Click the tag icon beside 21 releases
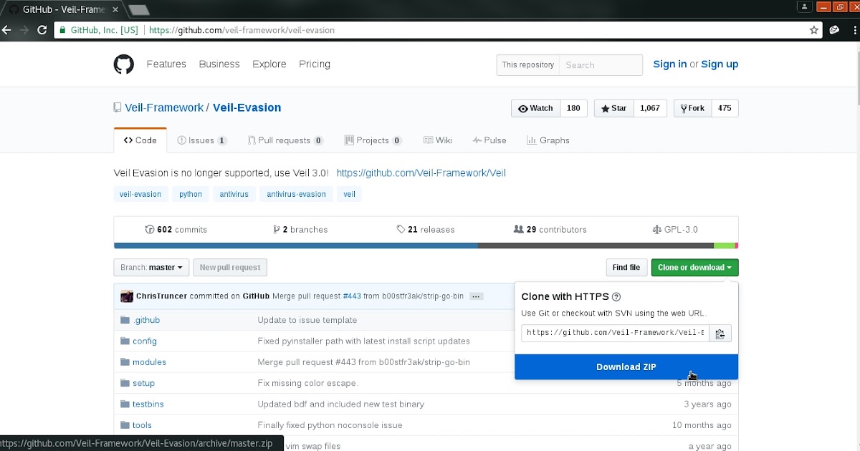Screen dimensions: 860x451 (x=401, y=228)
